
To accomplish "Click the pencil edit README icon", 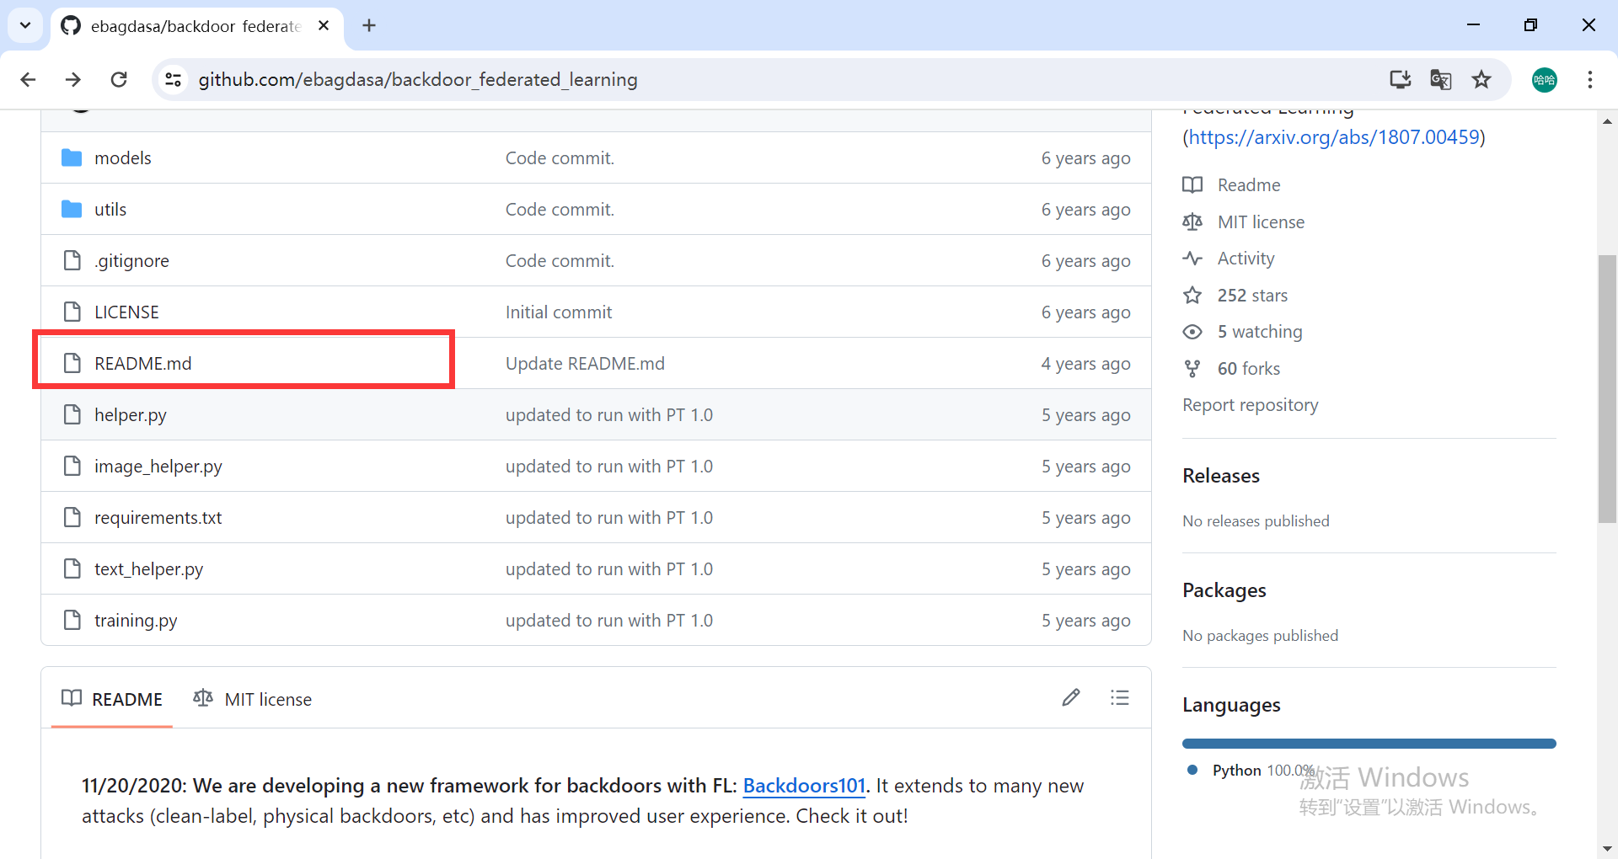I will pos(1071,698).
